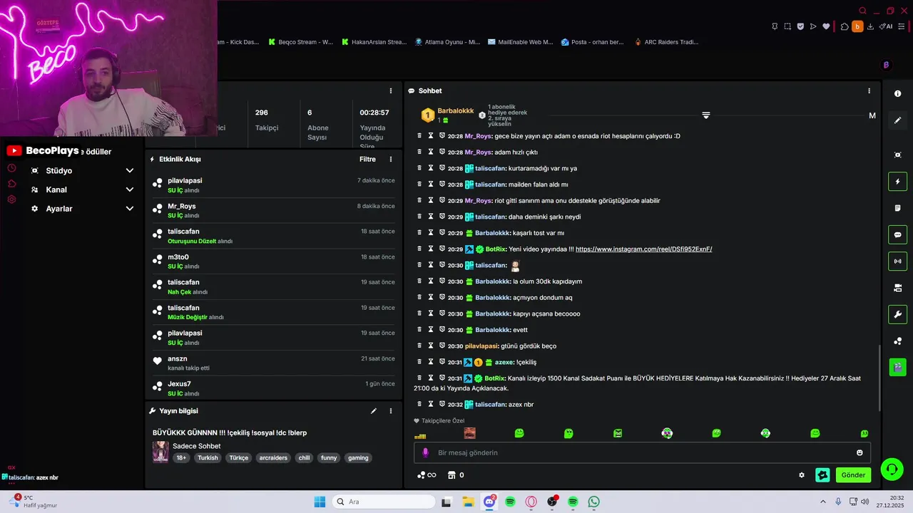Click the shop icon with 0 count
This screenshot has width=913, height=513.
[x=455, y=475]
